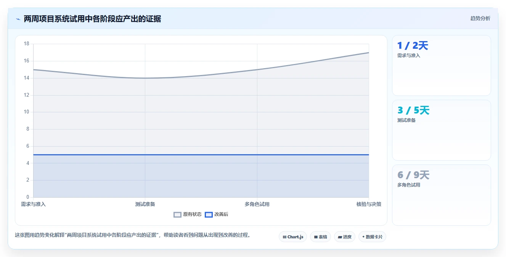Click the y-axis value 10
This screenshot has width=506, height=257.
pos(27,112)
